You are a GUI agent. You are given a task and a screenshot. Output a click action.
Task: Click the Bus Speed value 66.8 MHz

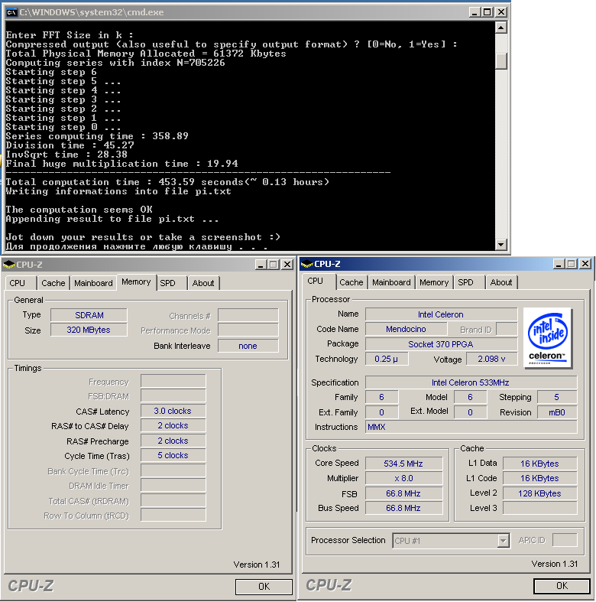pyautogui.click(x=404, y=508)
